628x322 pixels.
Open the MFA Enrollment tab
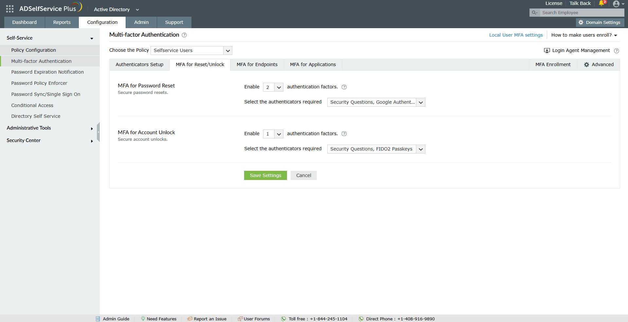coord(553,65)
